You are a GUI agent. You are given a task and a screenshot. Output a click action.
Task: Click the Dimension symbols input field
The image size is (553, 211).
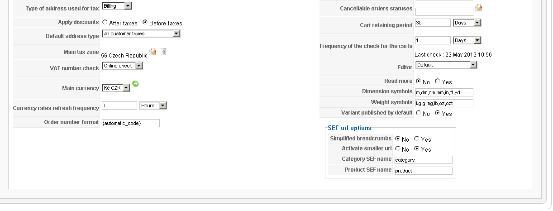tap(444, 92)
